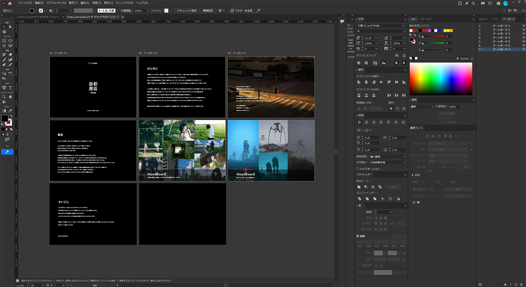526x287 pixels.
Task: Delete artboard with trash icon
Action: click(522, 284)
